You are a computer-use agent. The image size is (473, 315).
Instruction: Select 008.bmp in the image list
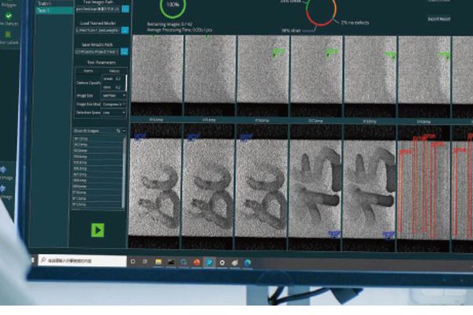(98, 180)
